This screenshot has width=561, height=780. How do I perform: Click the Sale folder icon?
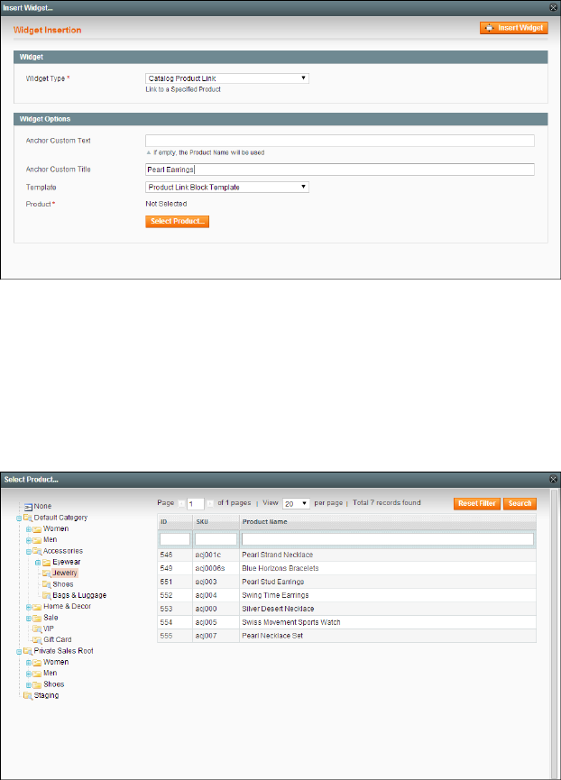pos(37,619)
